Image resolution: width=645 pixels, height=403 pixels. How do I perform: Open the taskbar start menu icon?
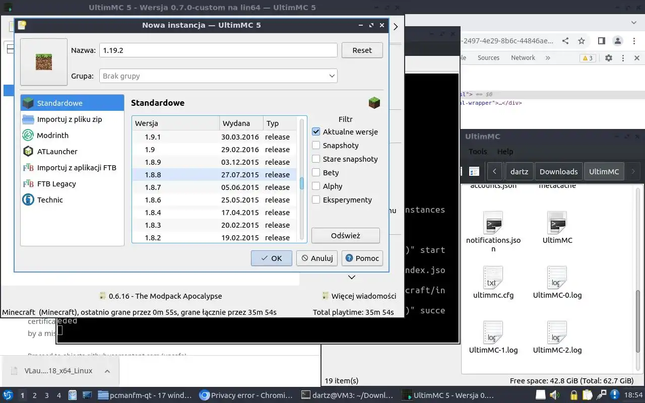8,395
